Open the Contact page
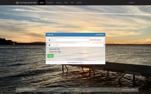 [x=79, y=3]
